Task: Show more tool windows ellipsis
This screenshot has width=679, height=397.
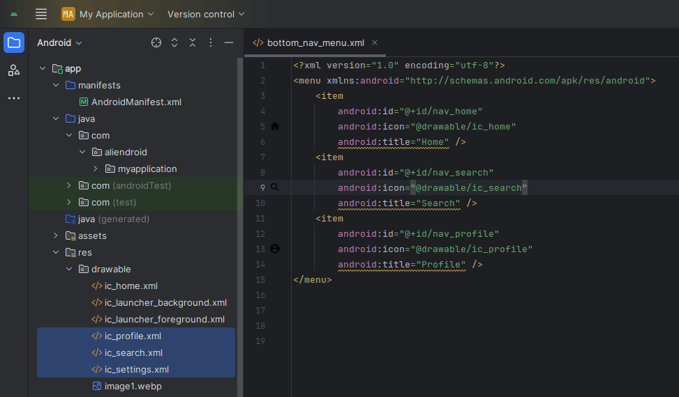Action: (14, 98)
